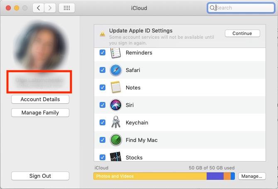Open Manage Family
Screen dimensions: 278x189
click(40, 113)
